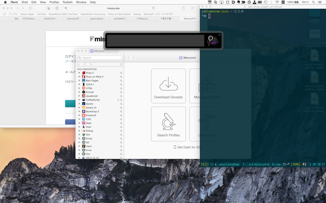This screenshot has width=326, height=203.
Task: Open the Window menu
Action: click(x=81, y=2)
